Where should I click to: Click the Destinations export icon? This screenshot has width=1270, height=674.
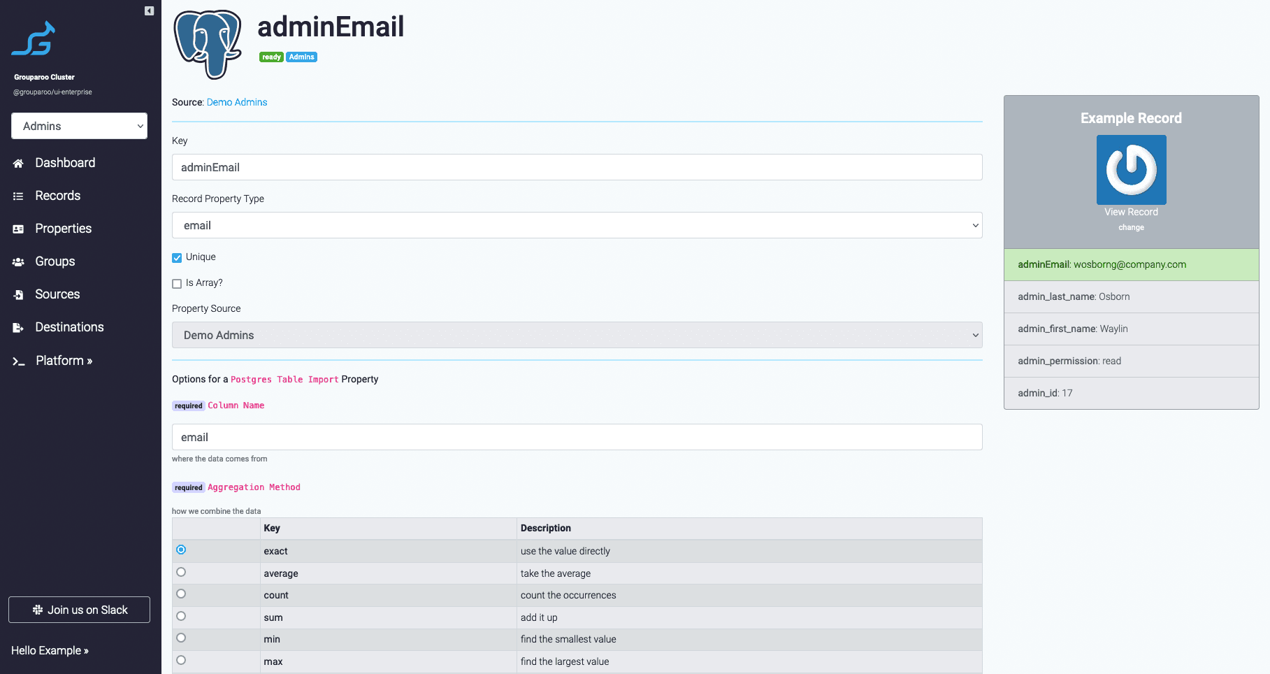click(x=18, y=328)
